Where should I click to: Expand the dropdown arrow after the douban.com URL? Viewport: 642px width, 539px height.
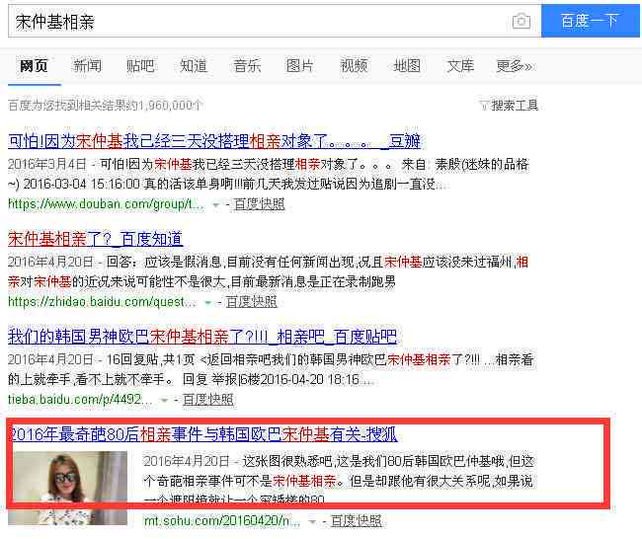tap(215, 204)
